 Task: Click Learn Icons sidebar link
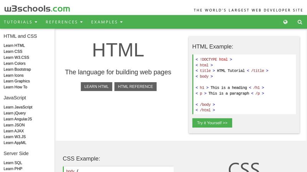pos(14,75)
